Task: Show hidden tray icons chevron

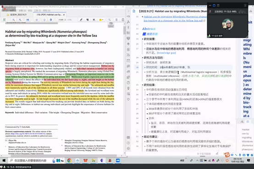Action: tap(197, 160)
